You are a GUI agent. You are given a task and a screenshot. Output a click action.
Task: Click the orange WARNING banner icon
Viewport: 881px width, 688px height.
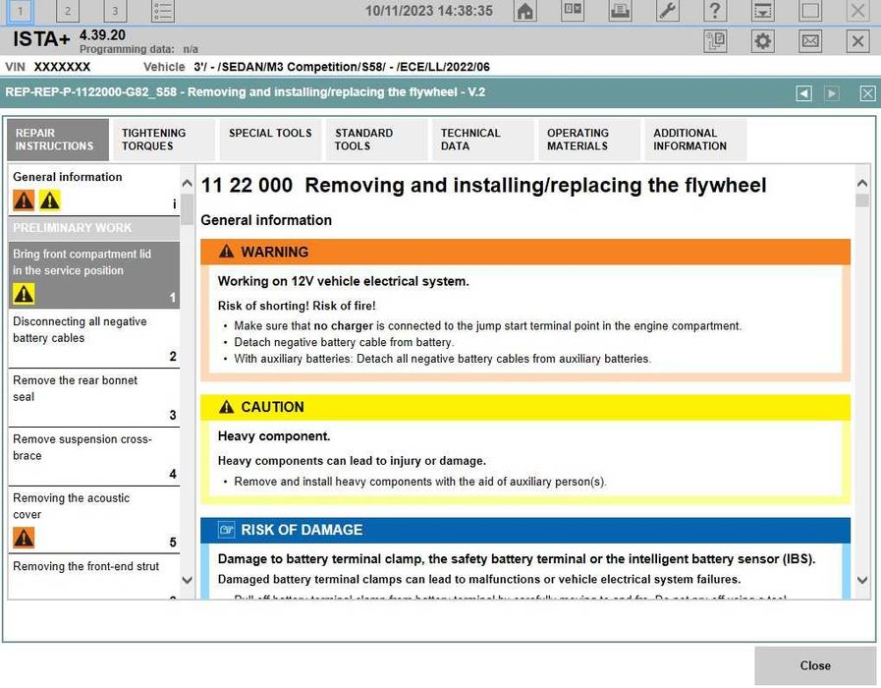(227, 252)
